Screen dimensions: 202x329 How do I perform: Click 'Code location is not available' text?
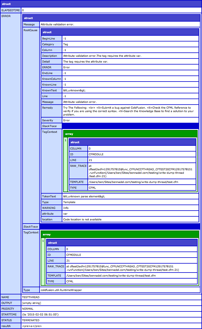pyautogui.click(x=83, y=220)
